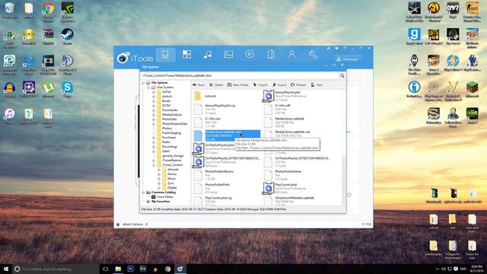Open the Videos play tab

[x=250, y=54]
